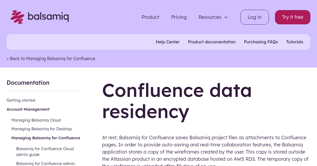Select Account Management in sidebar

(x=28, y=109)
